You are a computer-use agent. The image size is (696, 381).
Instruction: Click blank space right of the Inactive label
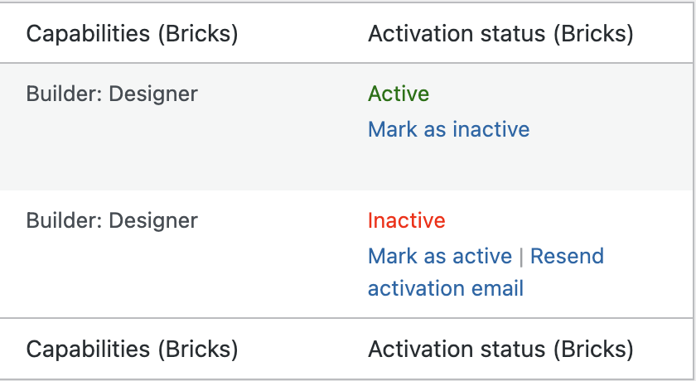(x=563, y=220)
